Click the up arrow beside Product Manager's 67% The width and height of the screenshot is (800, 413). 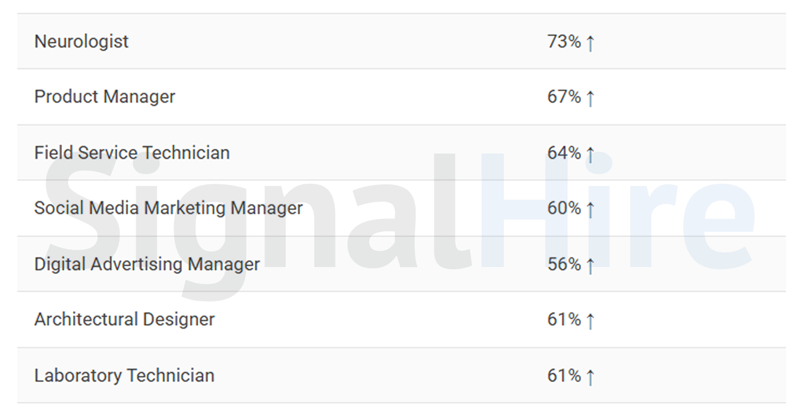[x=590, y=98]
